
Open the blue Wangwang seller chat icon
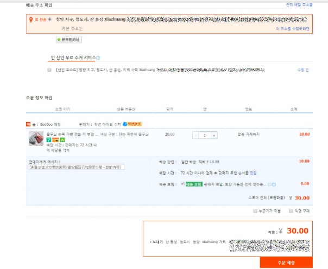click(125, 124)
